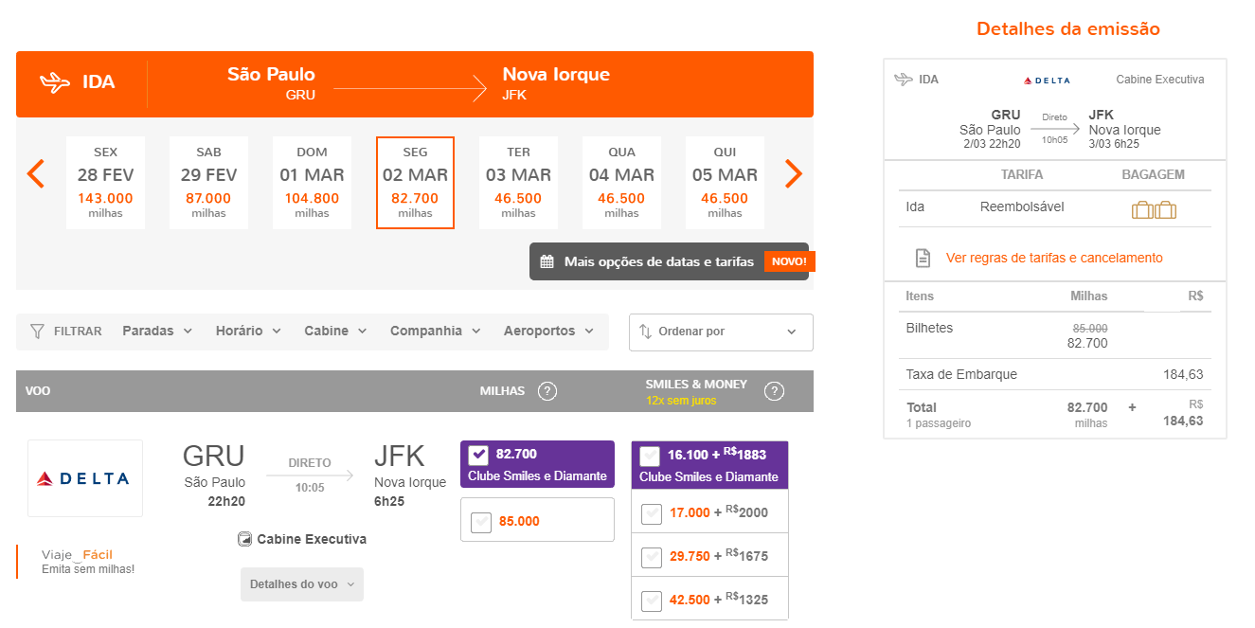Click the fare rules document icon

(923, 258)
